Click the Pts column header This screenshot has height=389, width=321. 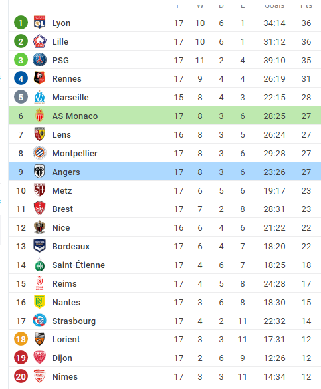tap(306, 5)
